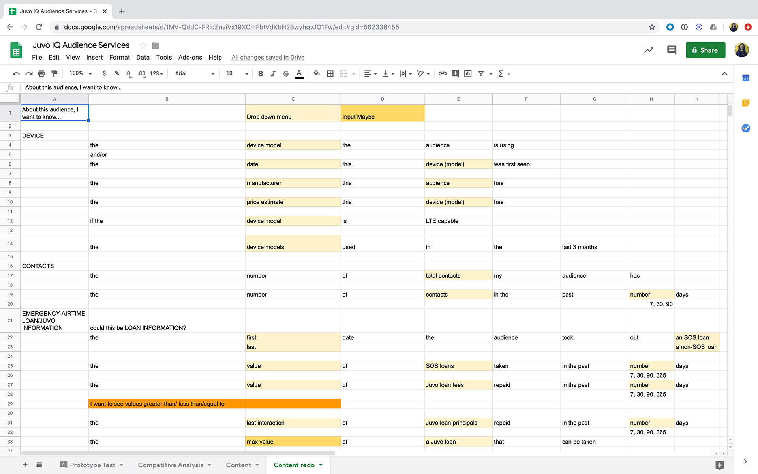Toggle bold formatting
This screenshot has width=758, height=474.
tap(261, 73)
